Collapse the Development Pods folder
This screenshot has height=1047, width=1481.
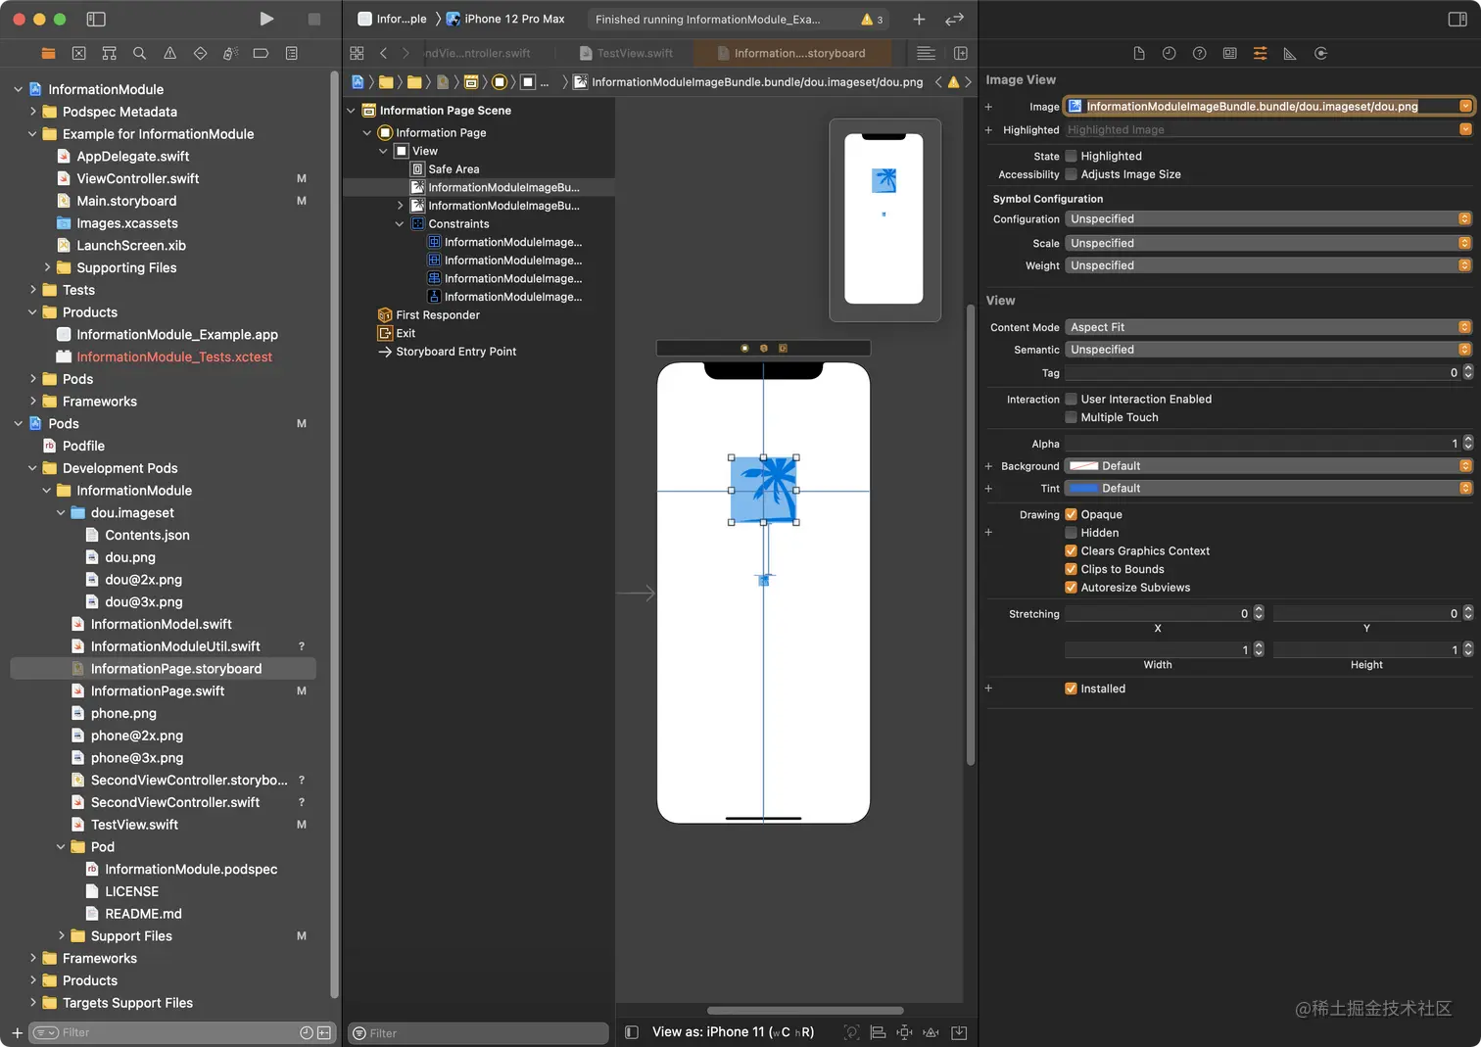(x=32, y=468)
